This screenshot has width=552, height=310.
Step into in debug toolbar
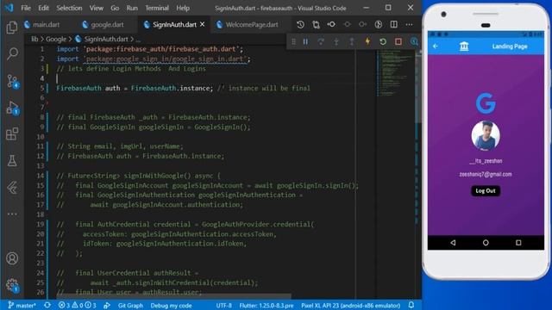coord(336,42)
